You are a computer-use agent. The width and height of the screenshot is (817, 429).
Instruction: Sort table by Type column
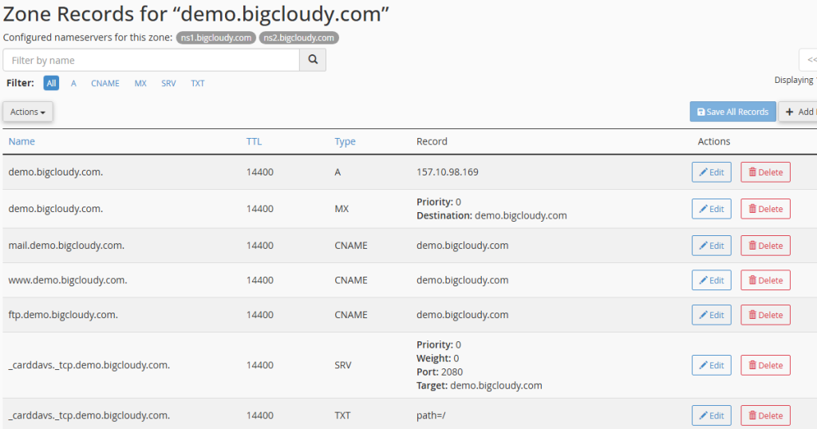coord(345,141)
